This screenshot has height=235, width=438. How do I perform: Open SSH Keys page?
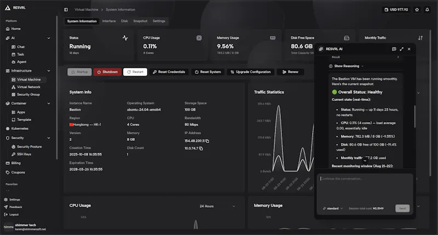(x=24, y=154)
